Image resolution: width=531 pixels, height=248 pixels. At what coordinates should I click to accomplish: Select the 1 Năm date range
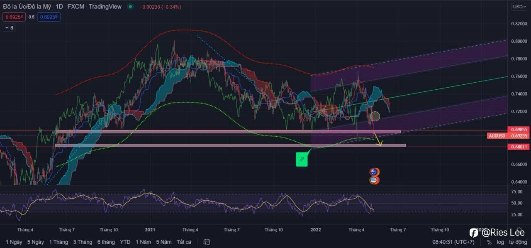click(144, 242)
